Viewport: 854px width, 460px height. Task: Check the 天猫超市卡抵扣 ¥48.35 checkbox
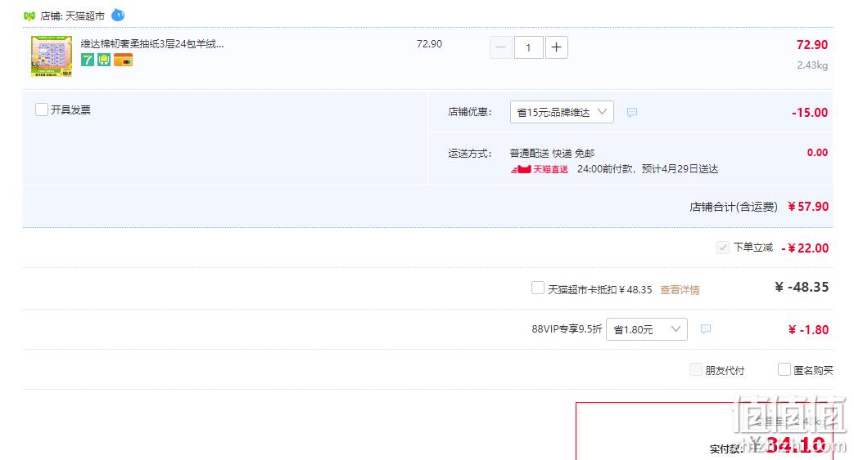click(x=538, y=288)
